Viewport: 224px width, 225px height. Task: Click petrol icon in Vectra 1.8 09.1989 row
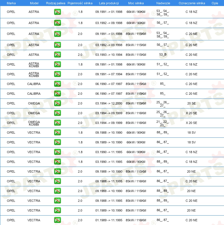58,142
